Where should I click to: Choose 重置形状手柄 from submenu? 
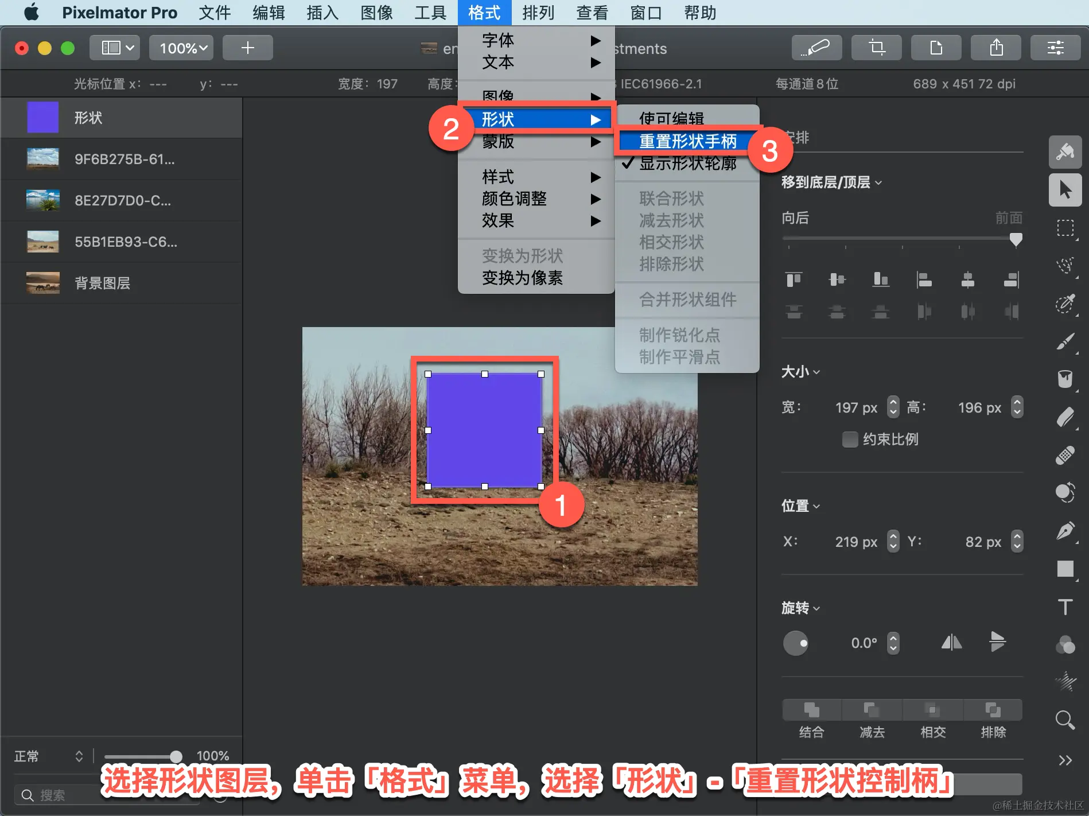[x=687, y=141]
